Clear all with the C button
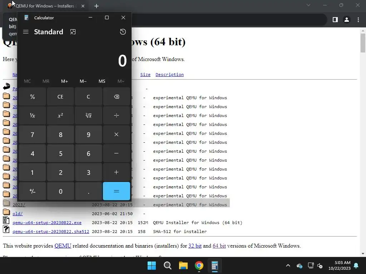 click(88, 97)
